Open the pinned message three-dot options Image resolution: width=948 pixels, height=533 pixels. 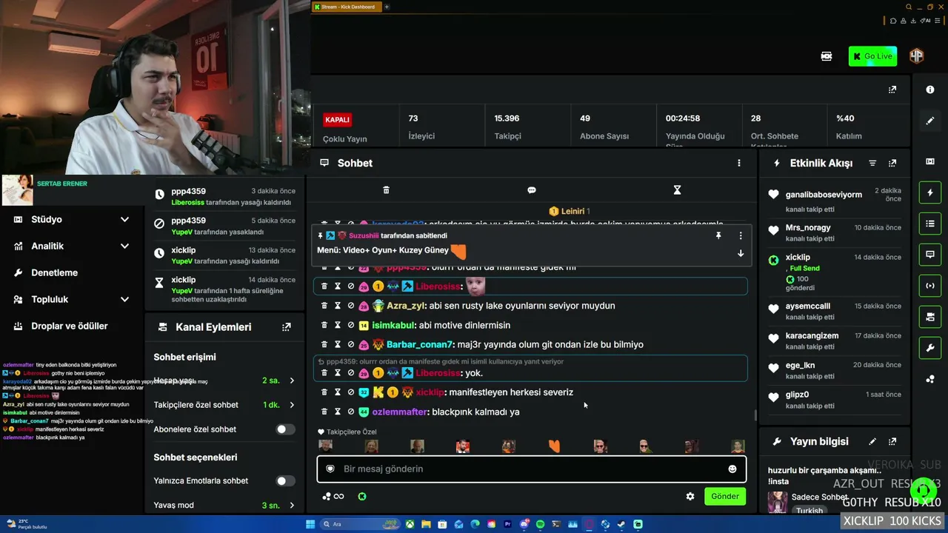[741, 235]
